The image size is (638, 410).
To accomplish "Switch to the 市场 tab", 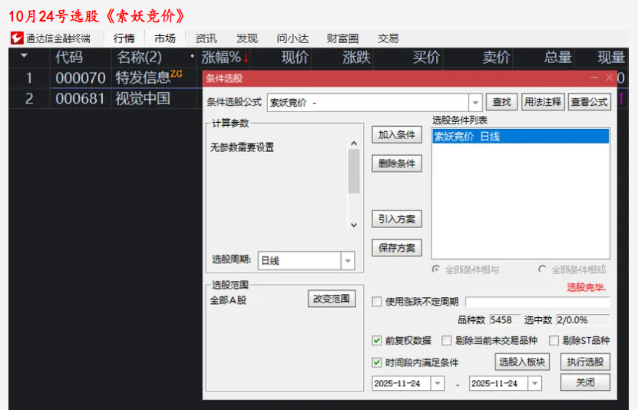I will click(x=164, y=38).
